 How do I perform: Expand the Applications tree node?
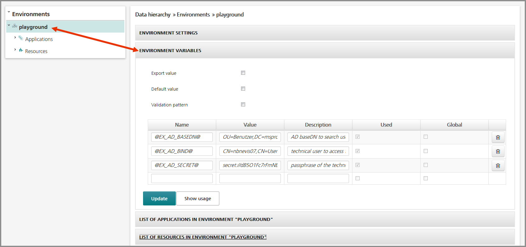coord(15,38)
